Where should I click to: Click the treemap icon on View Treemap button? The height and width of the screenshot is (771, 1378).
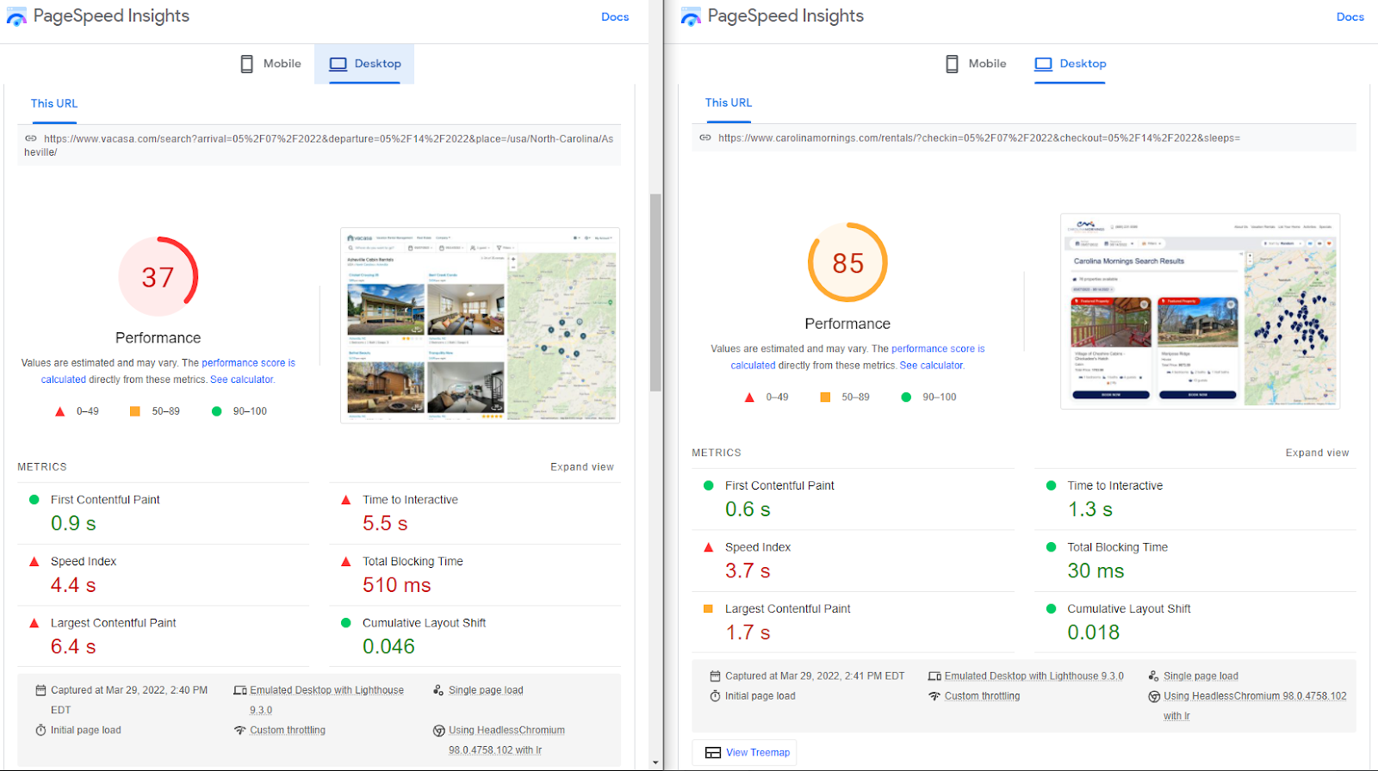pos(713,753)
